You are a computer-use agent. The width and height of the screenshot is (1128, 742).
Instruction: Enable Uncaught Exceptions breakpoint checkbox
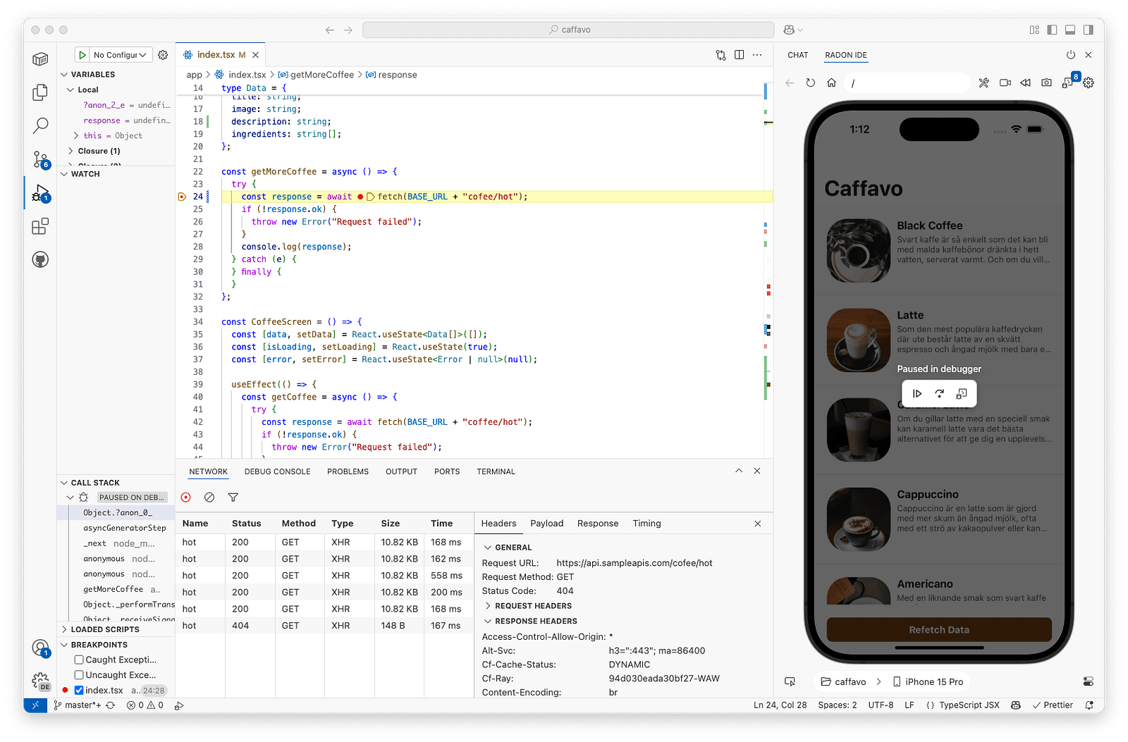pos(79,675)
